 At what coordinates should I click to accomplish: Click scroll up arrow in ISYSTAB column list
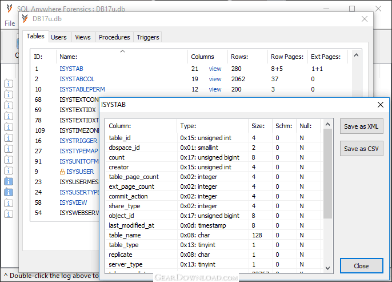coord(328,124)
